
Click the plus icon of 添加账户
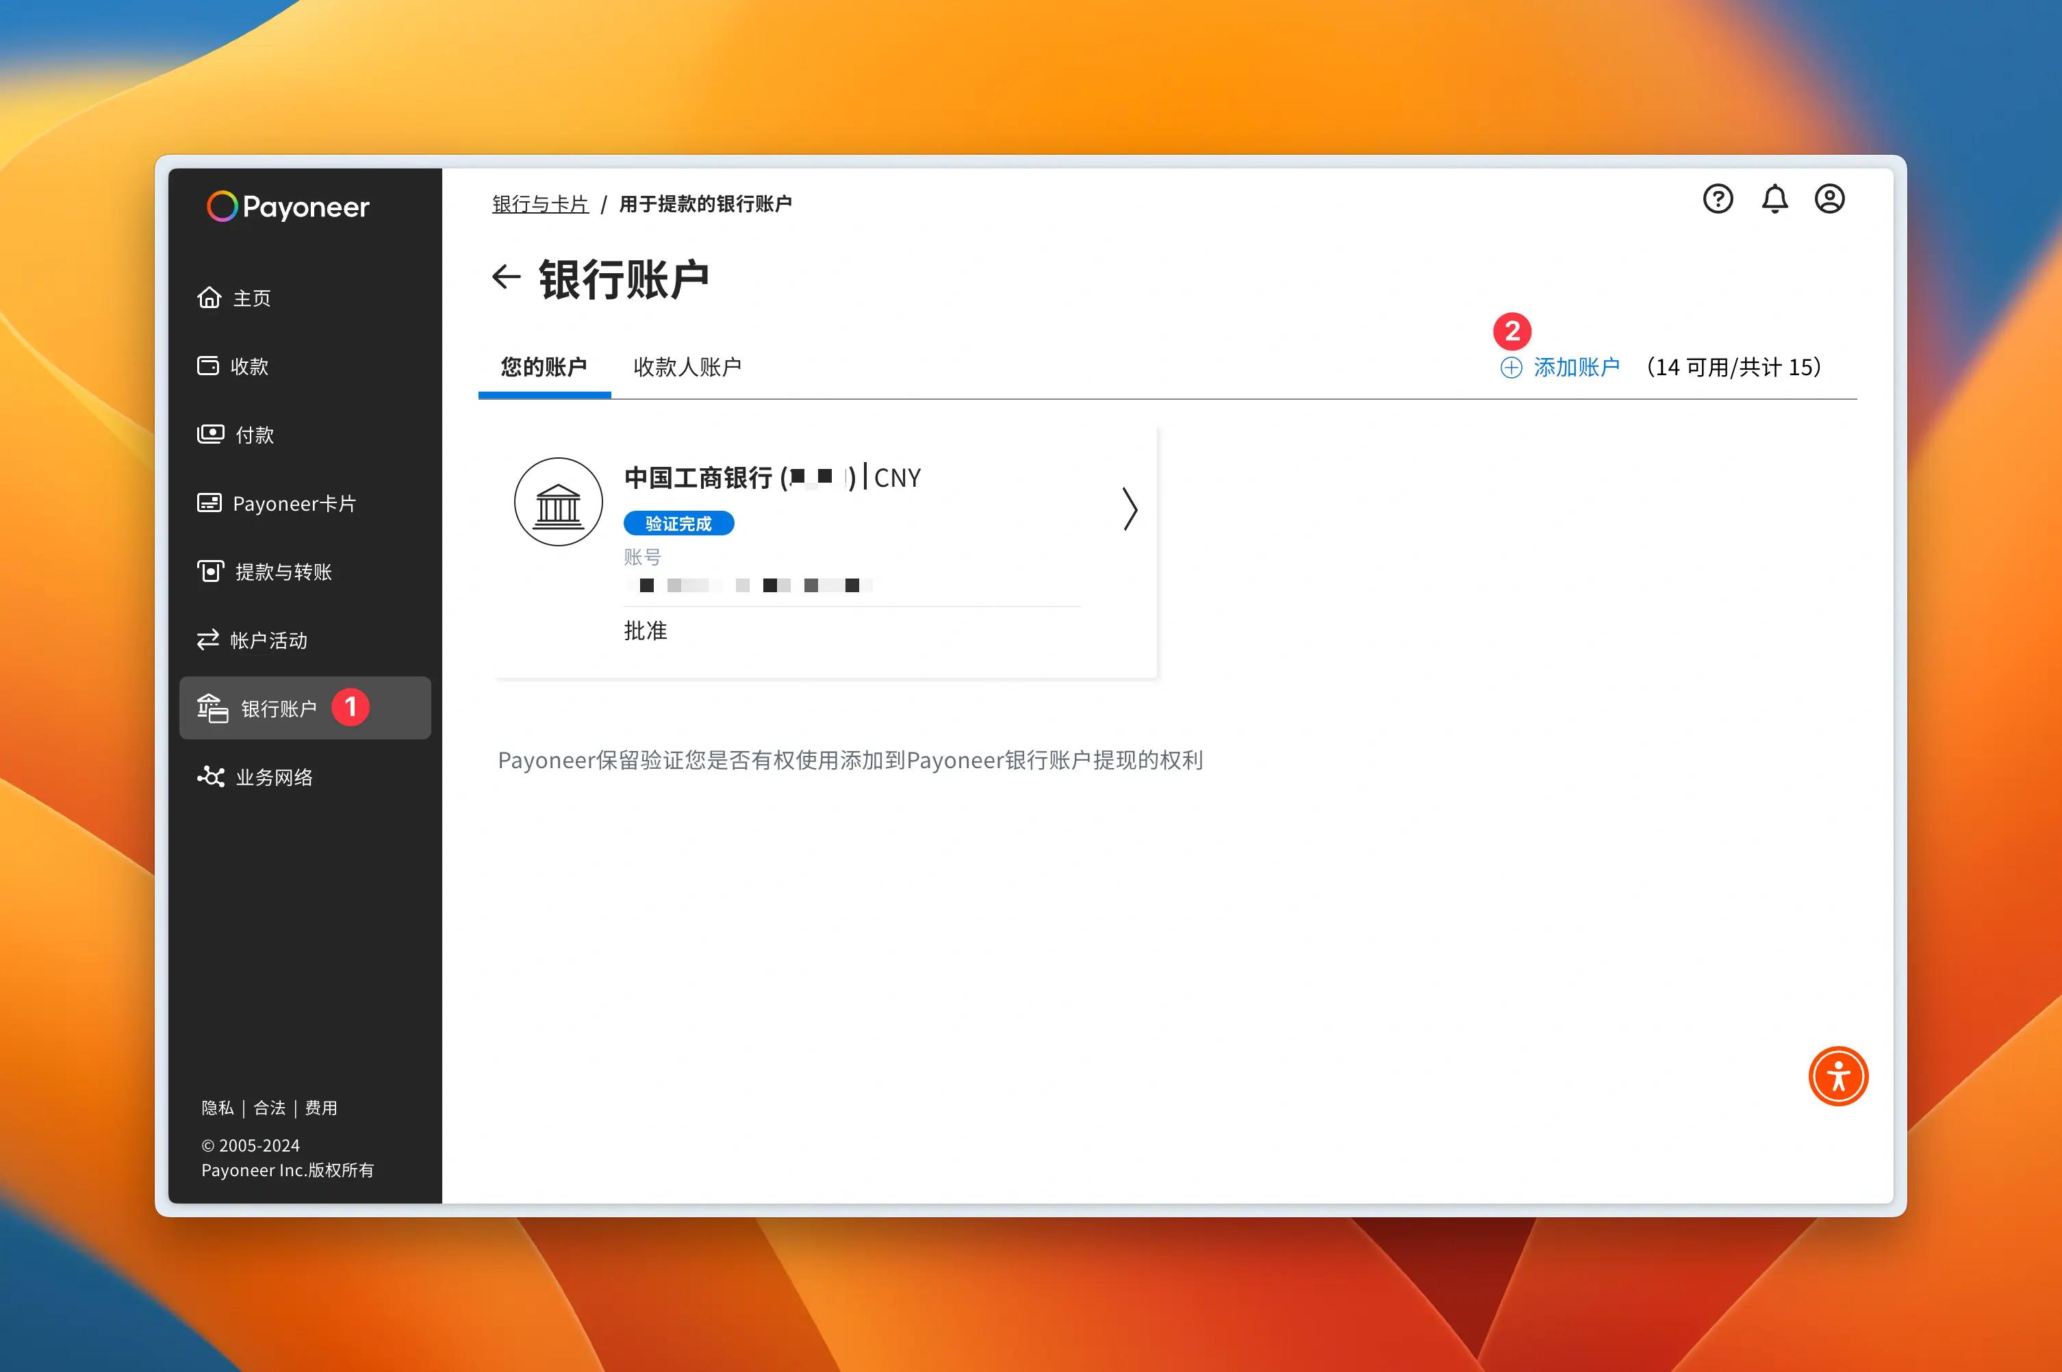(1511, 368)
